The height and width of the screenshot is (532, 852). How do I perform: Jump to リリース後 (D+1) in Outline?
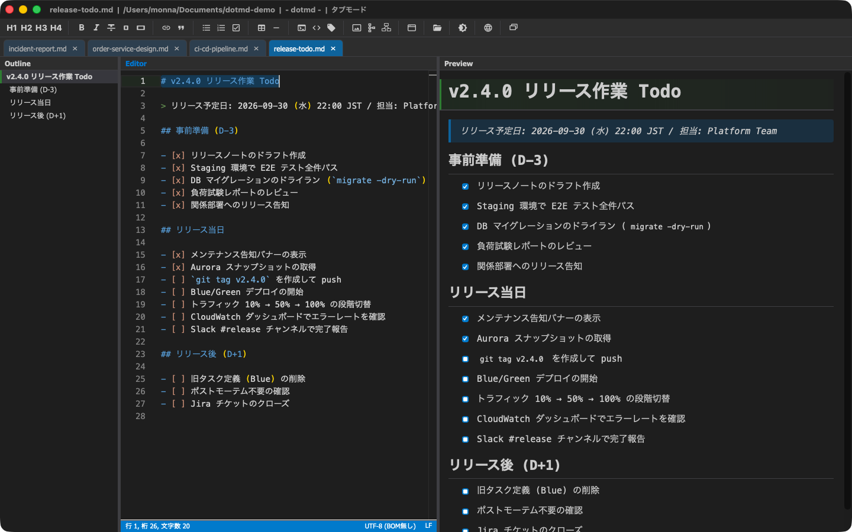pyautogui.click(x=59, y=116)
